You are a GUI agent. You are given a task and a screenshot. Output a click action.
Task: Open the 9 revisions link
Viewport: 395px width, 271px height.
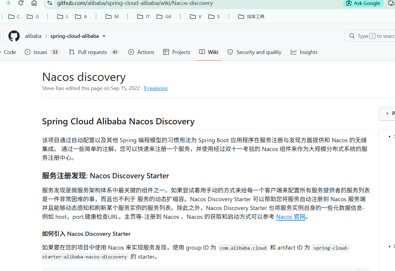pos(155,88)
